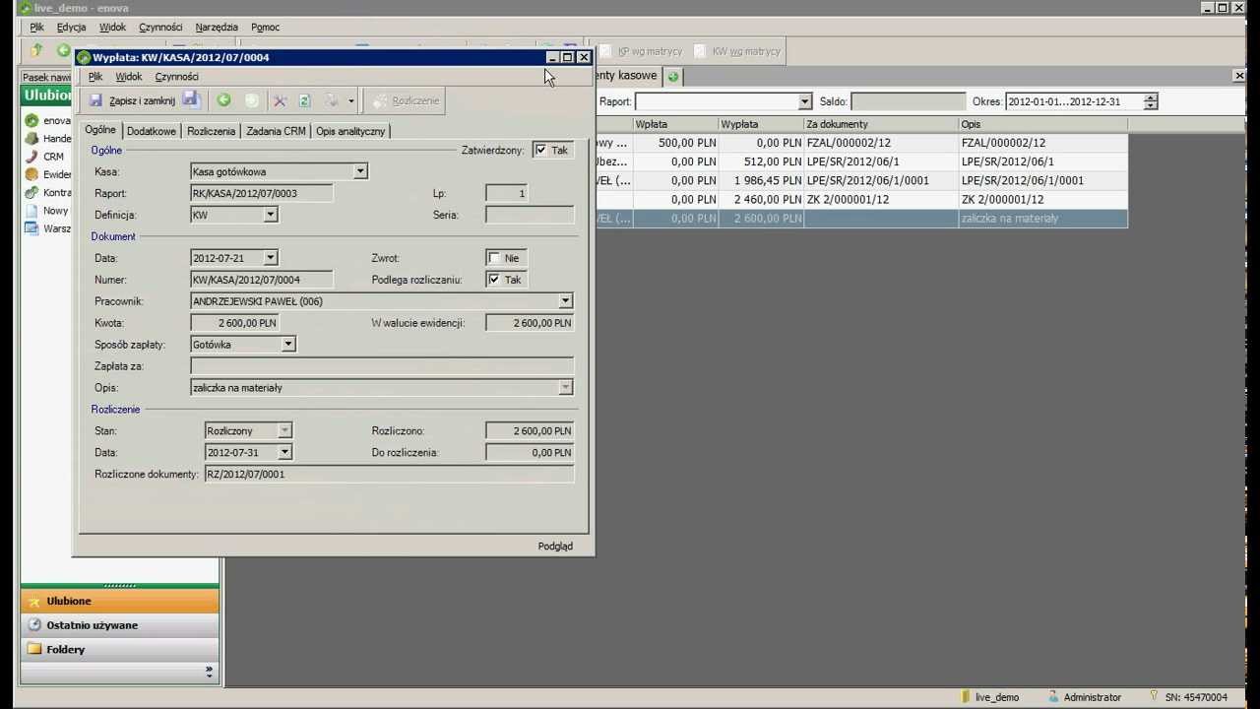The height and width of the screenshot is (709, 1260).
Task: Open the main window Edycja menu
Action: [72, 28]
